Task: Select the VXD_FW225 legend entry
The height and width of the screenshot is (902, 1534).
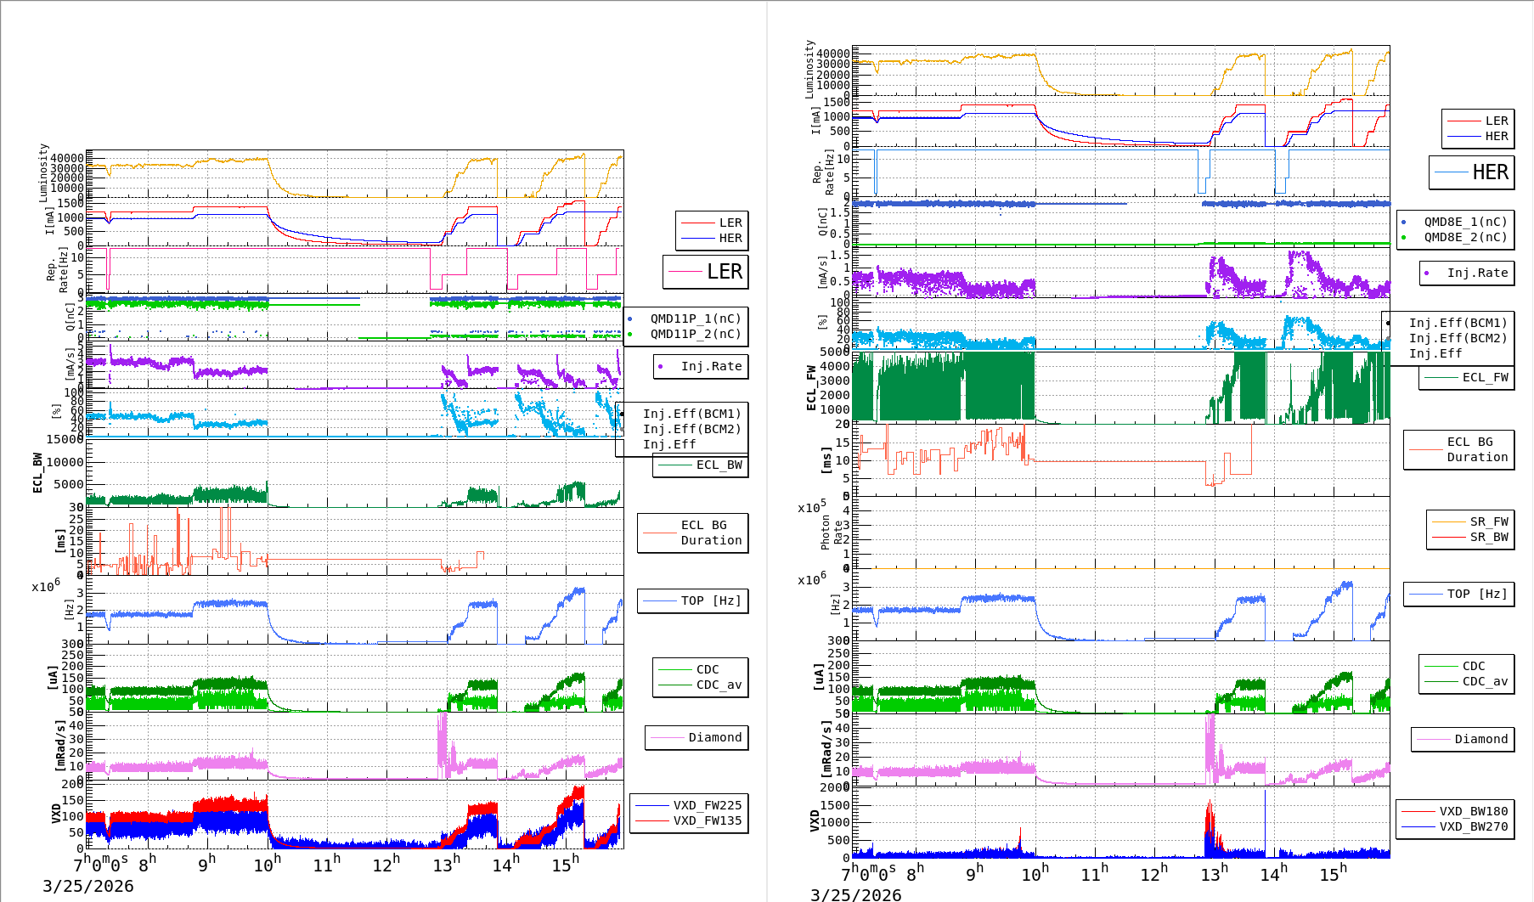Action: pyautogui.click(x=707, y=805)
